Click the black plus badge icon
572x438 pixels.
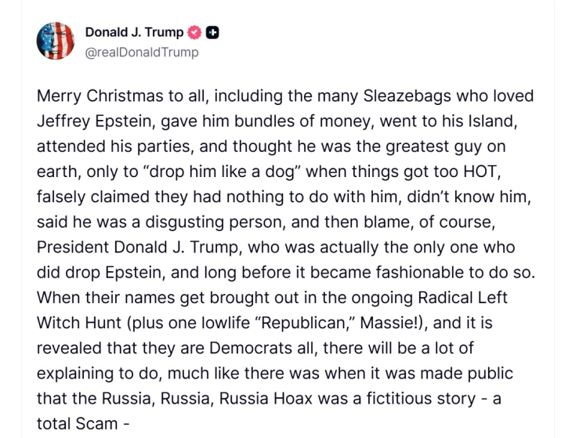pos(212,33)
